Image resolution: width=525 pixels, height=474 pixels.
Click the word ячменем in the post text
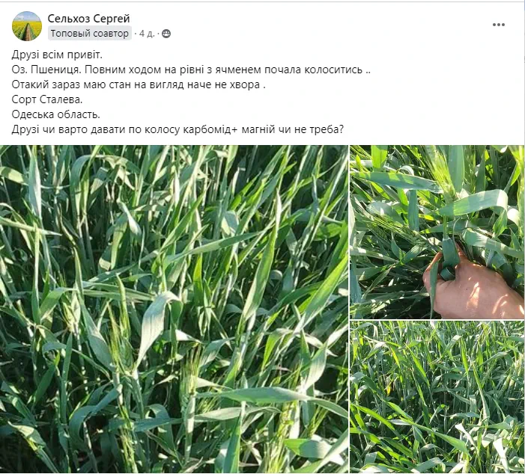tap(238, 70)
